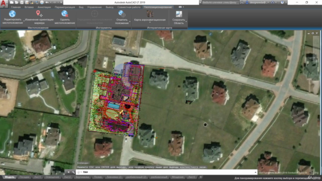Switch to разбивочный (2) layout tab
Image resolution: width=322 pixels, height=181 pixels.
136,177
